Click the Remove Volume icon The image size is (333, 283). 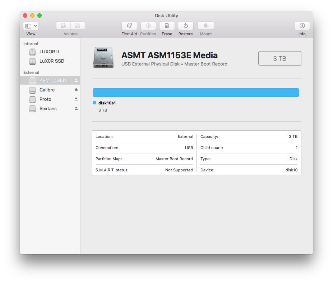coord(78,26)
